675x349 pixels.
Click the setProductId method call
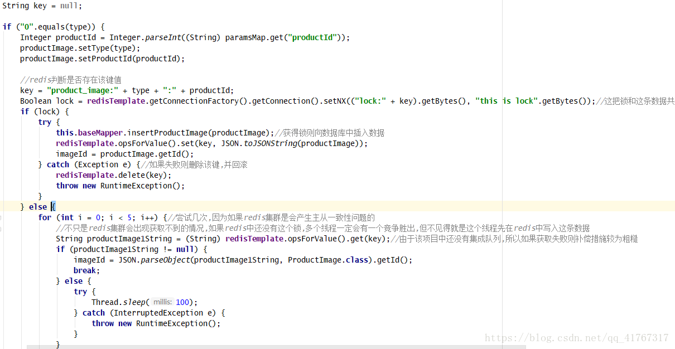coord(105,59)
